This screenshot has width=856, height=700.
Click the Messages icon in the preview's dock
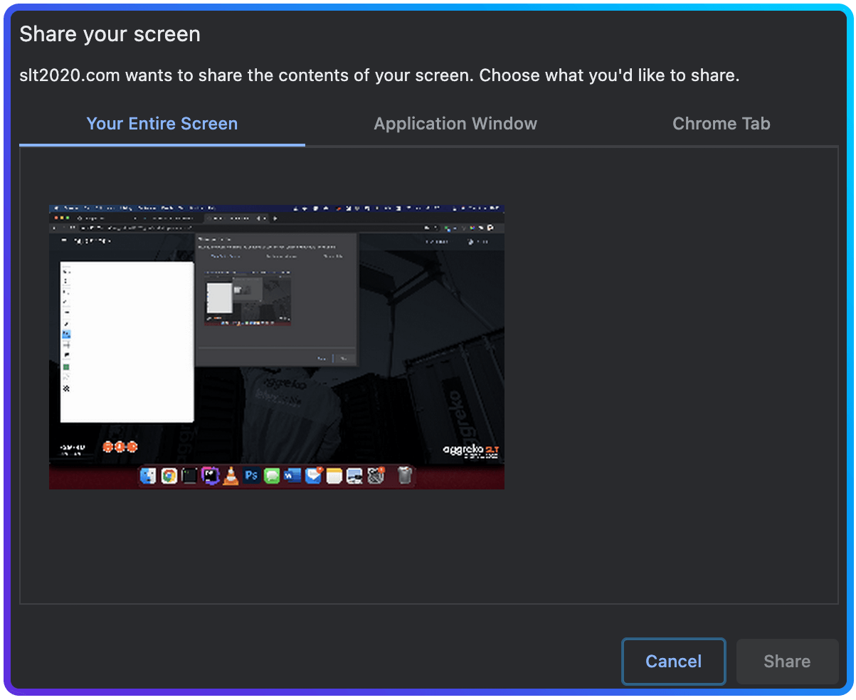click(x=271, y=476)
